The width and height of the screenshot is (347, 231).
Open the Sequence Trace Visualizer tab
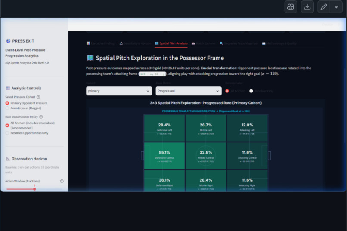[239, 43]
